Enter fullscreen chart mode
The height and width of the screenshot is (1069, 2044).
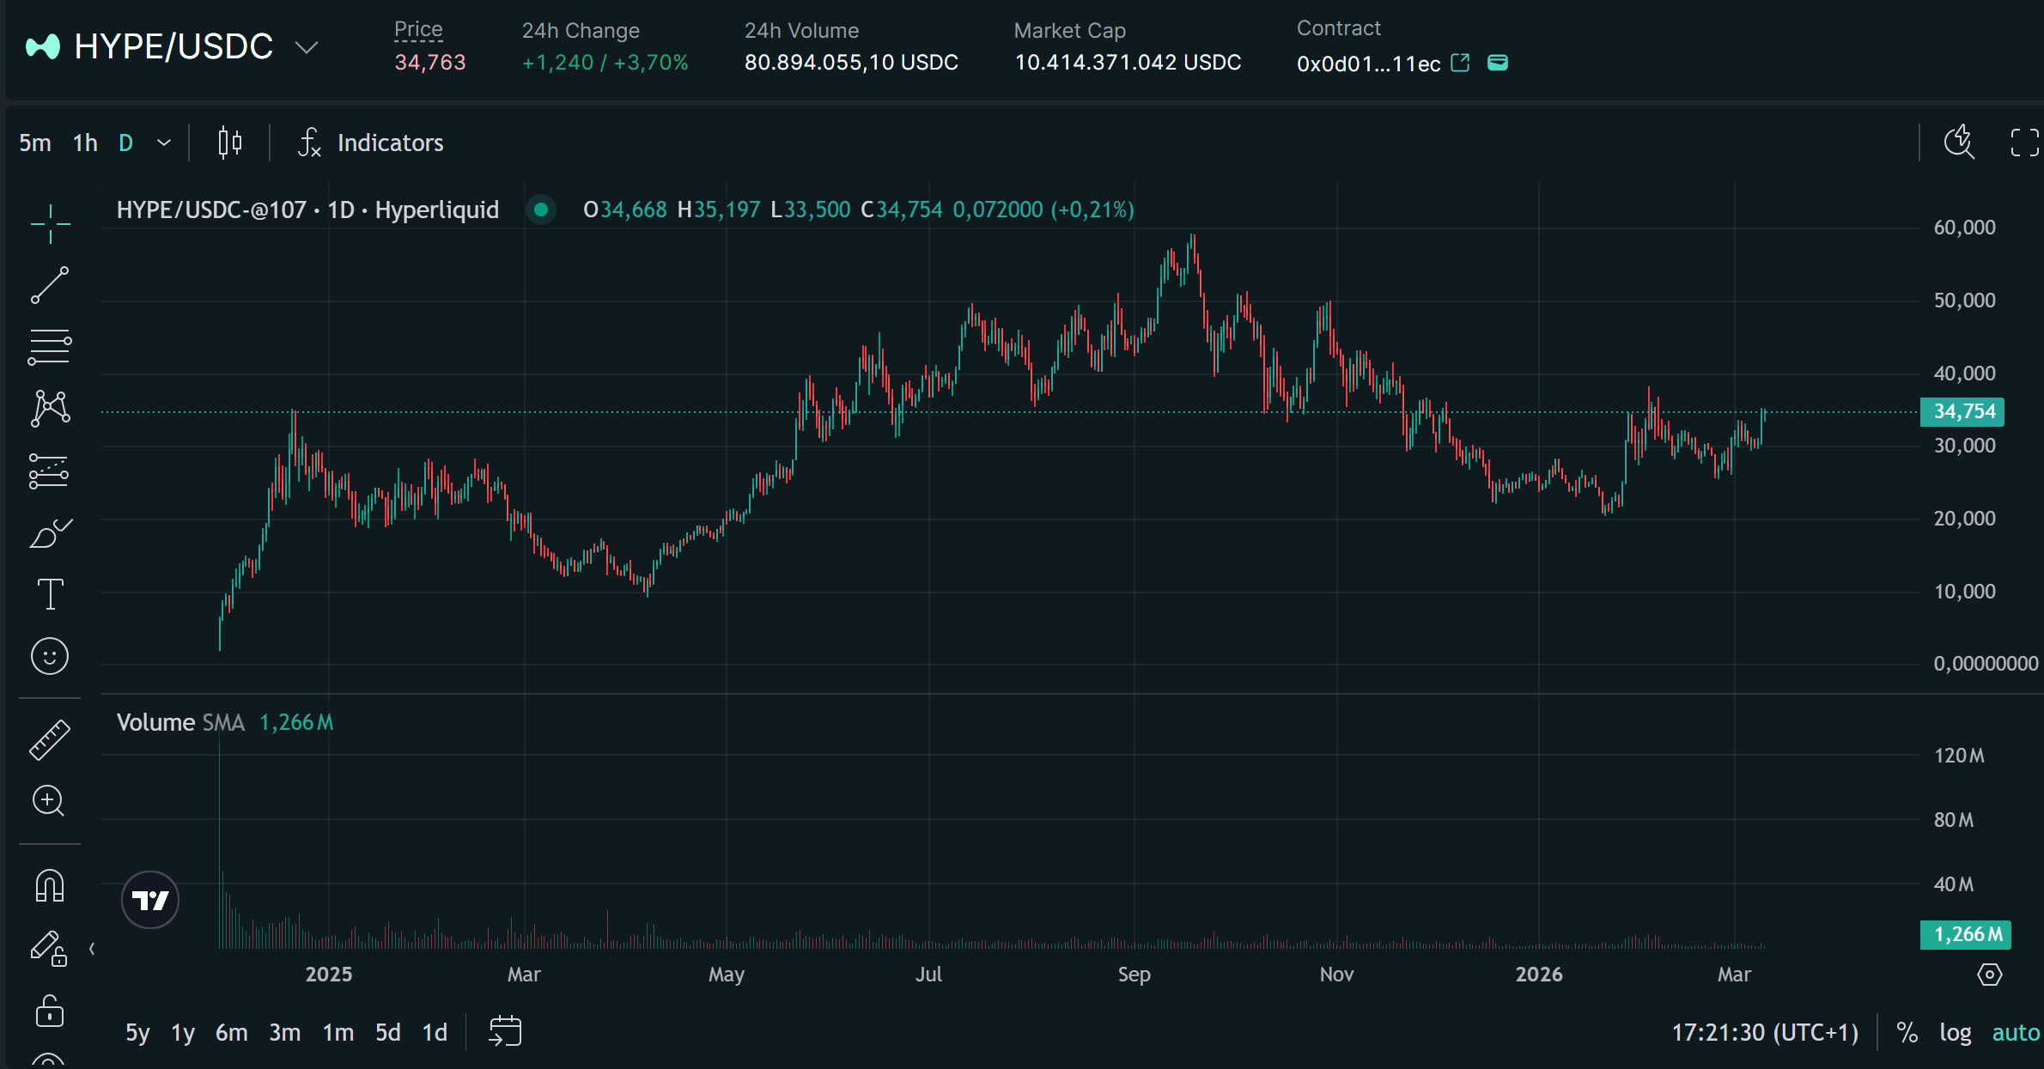click(2023, 143)
